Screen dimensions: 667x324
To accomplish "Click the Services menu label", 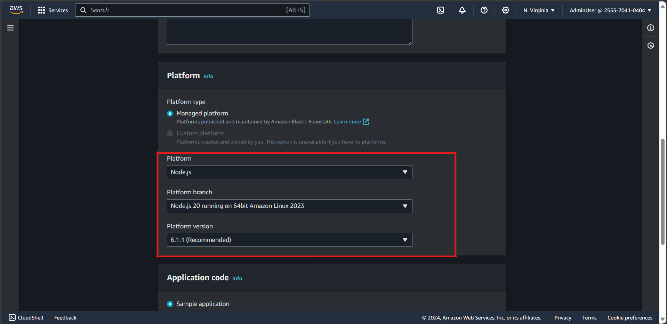I will pyautogui.click(x=58, y=10).
